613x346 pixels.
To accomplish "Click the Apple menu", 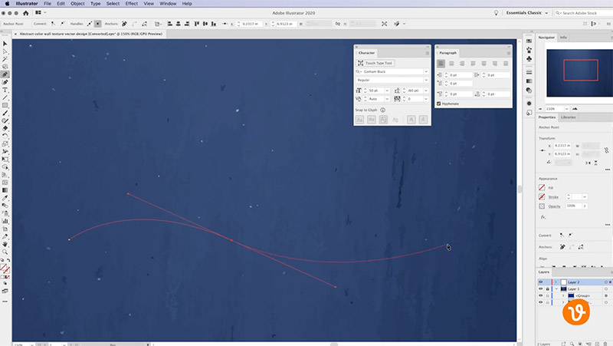I will pyautogui.click(x=7, y=4).
